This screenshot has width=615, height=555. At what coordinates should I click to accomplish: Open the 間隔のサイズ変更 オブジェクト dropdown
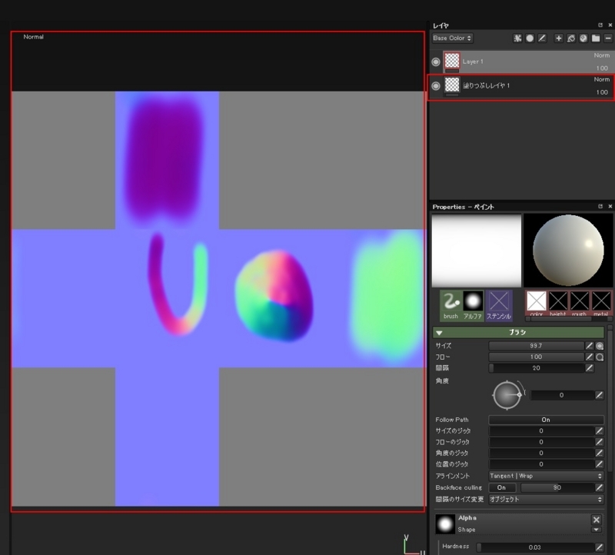click(546, 500)
